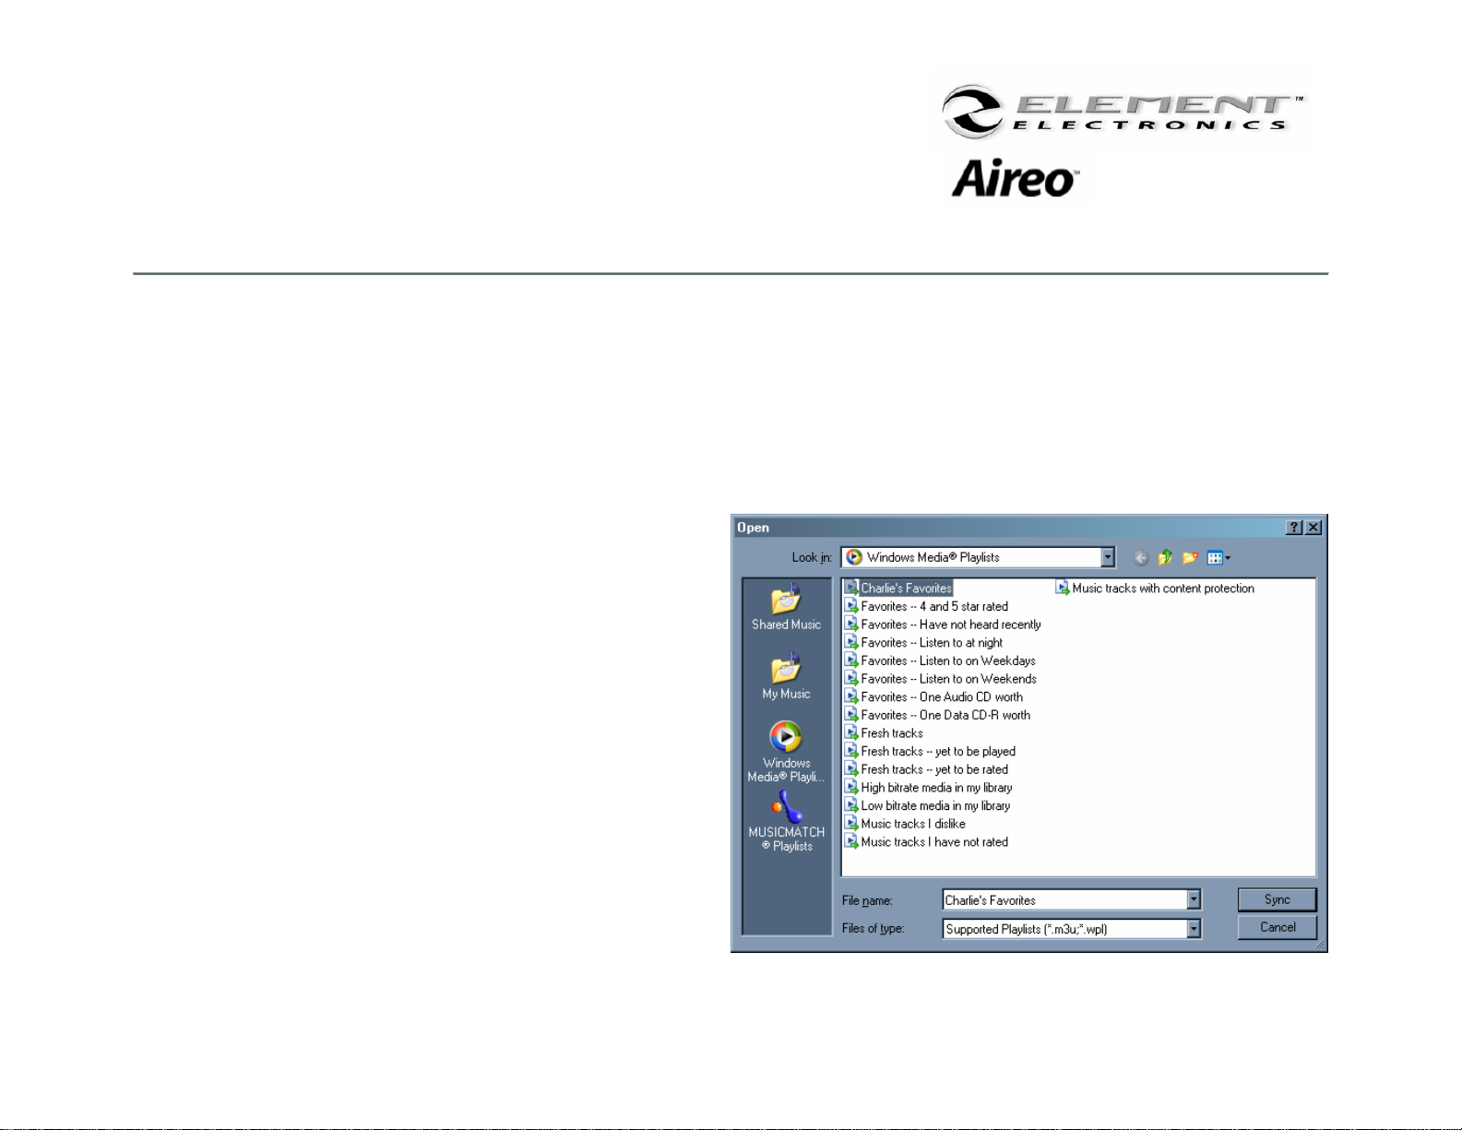Go up one folder level
Screen dimensions: 1462x1130
(x=1165, y=557)
